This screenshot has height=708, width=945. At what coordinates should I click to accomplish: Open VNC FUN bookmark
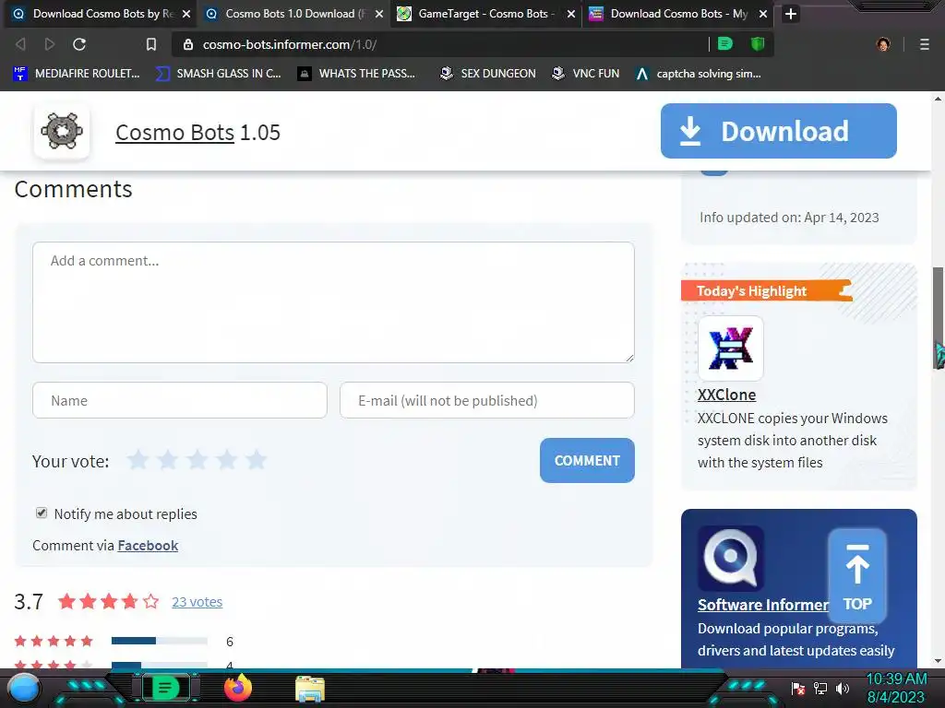[586, 74]
